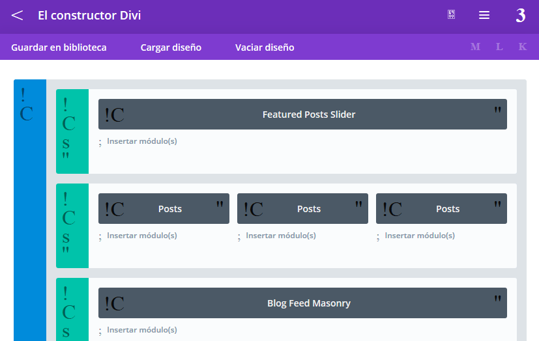Select Vaciar diseño
The width and height of the screenshot is (539, 341).
click(x=265, y=48)
